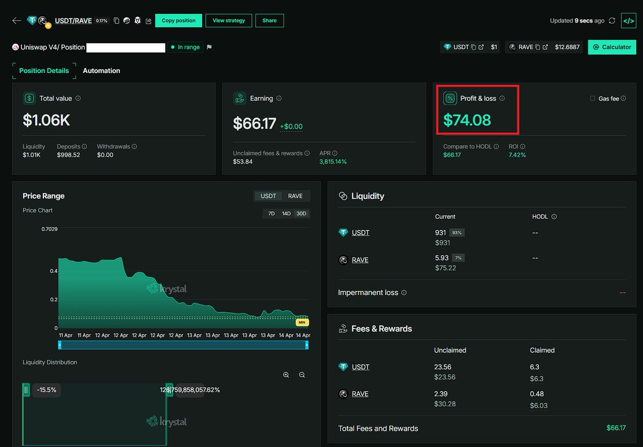Click the In range status badge
Screen dimensions: 643x447
point(185,47)
